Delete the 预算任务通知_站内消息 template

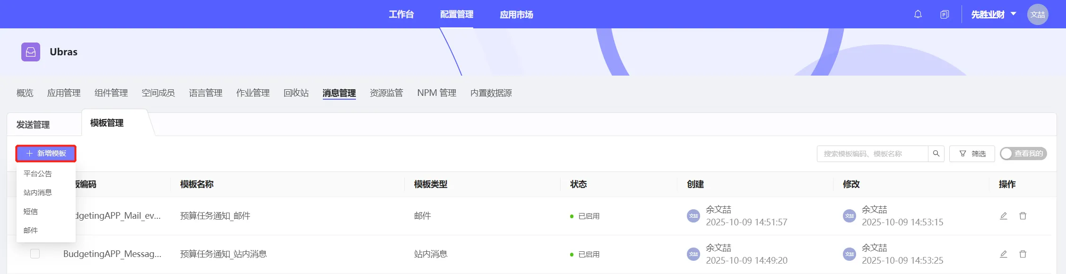[x=1023, y=254]
